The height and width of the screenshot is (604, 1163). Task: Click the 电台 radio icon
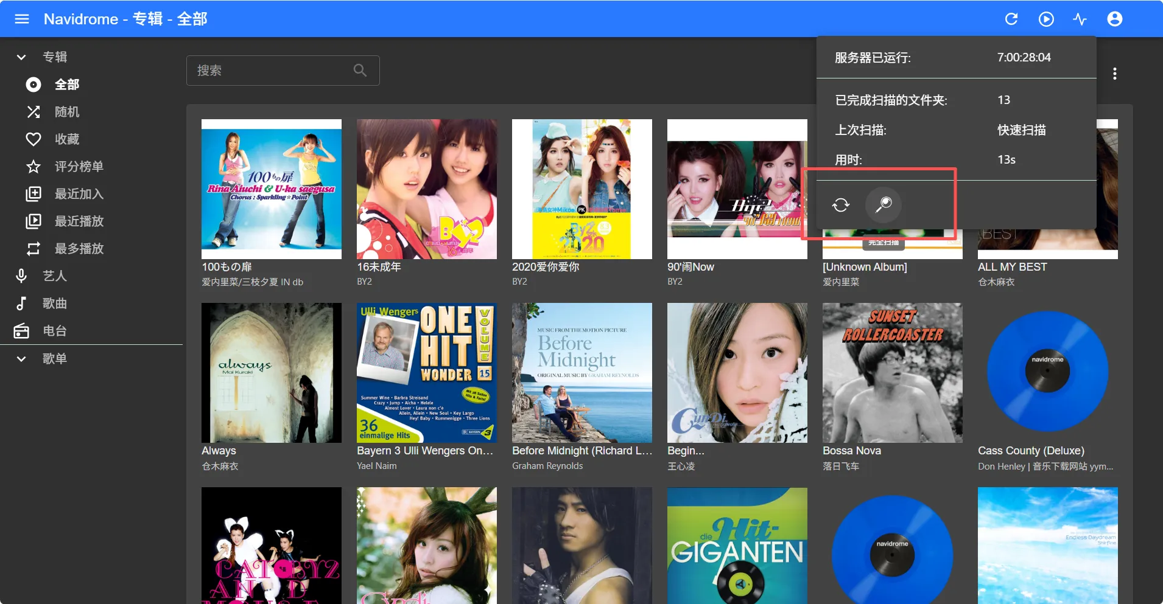coord(21,331)
